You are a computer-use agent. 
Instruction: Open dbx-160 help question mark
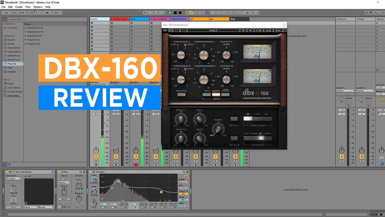tap(285, 30)
